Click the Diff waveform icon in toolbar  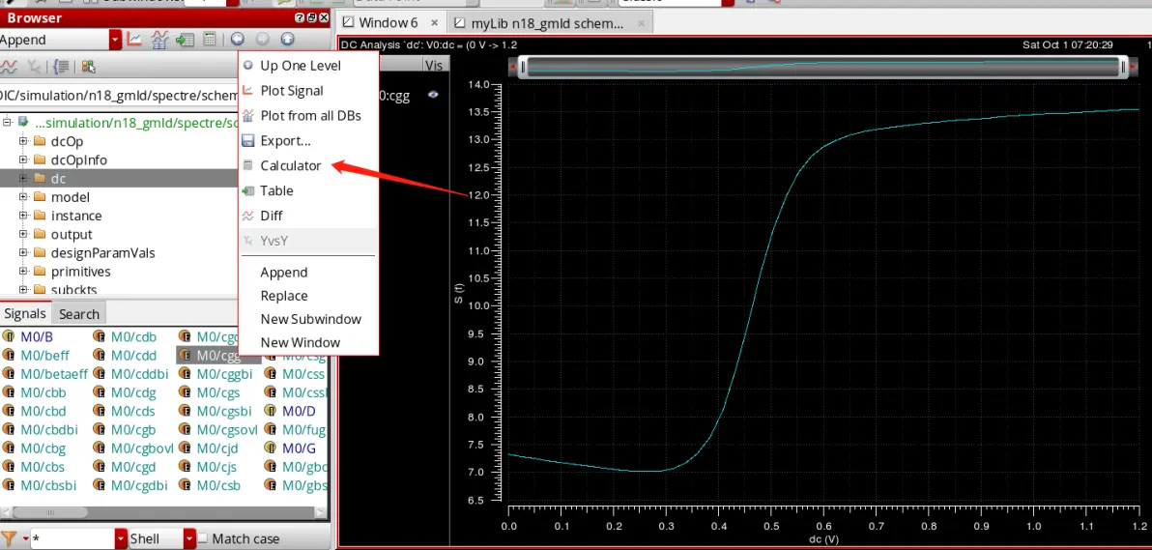9,66
